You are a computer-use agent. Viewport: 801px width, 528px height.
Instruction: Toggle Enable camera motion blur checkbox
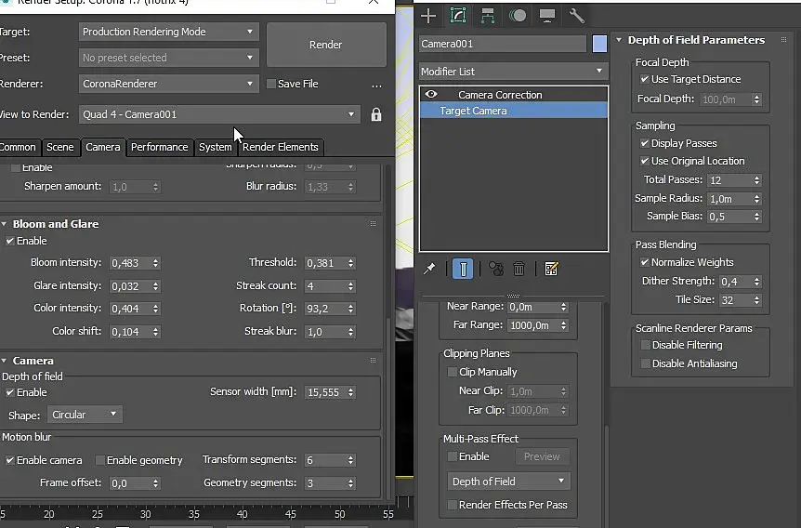10,460
